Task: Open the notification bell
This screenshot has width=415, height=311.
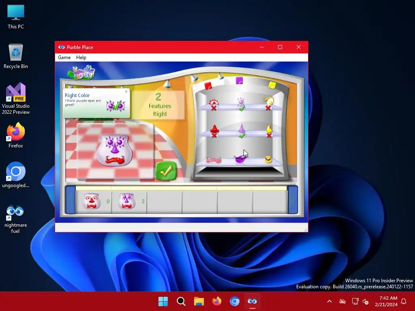Action: [x=404, y=301]
